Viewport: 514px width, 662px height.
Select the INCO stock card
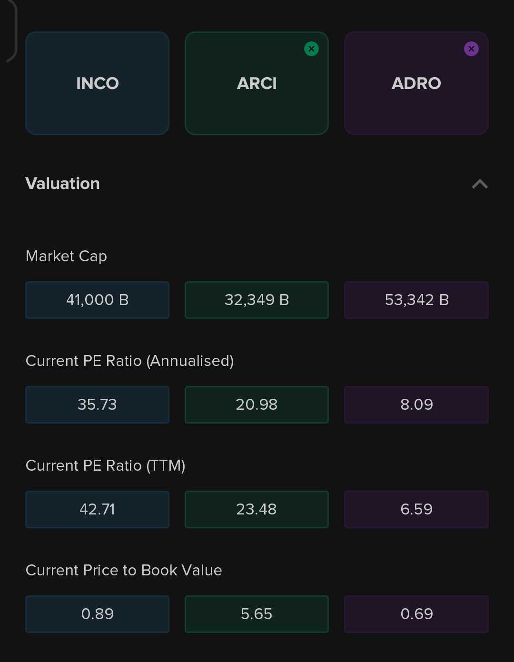click(x=97, y=83)
